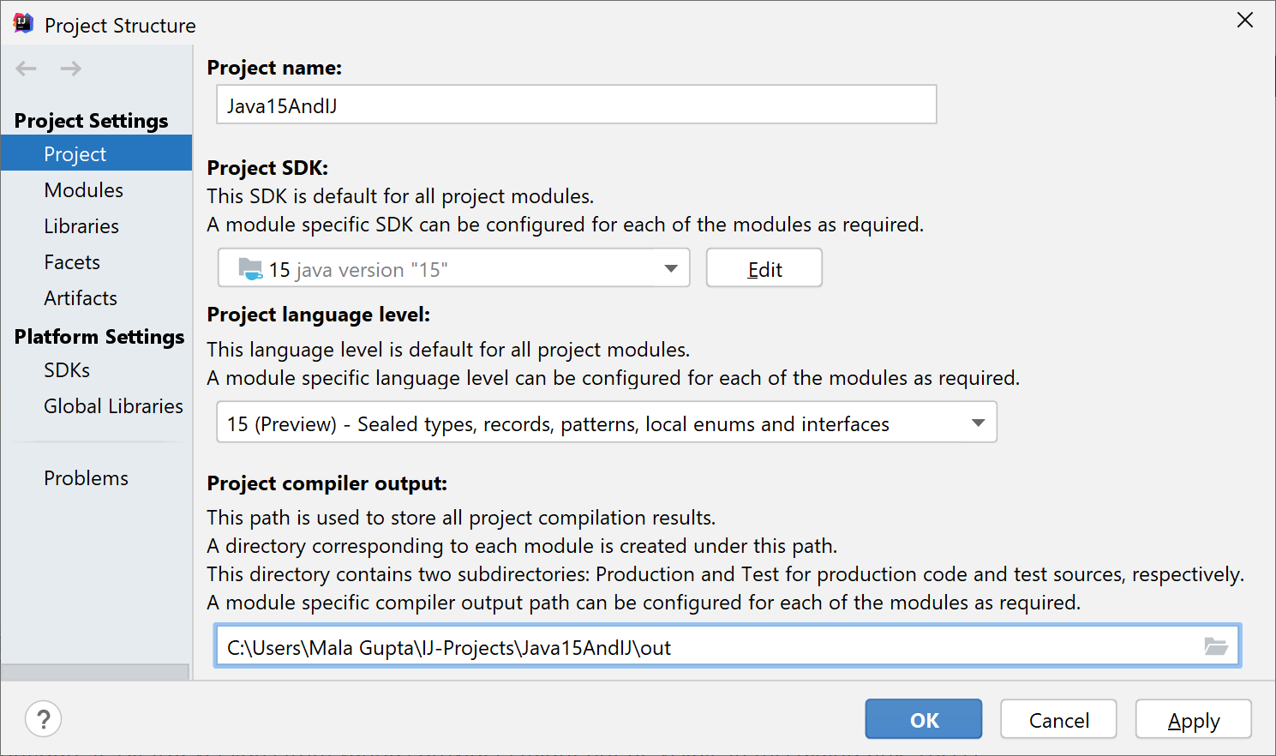This screenshot has height=756, width=1276.
Task: Click the Edit button beside the SDK
Action: tap(763, 267)
